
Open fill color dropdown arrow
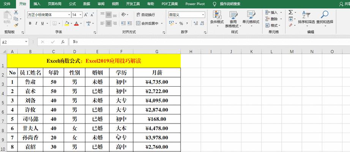[71, 23]
